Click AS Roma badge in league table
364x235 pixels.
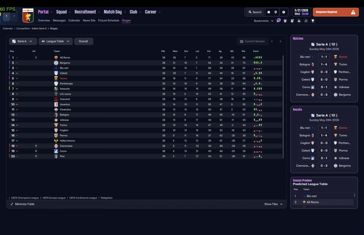pyautogui.click(x=56, y=58)
